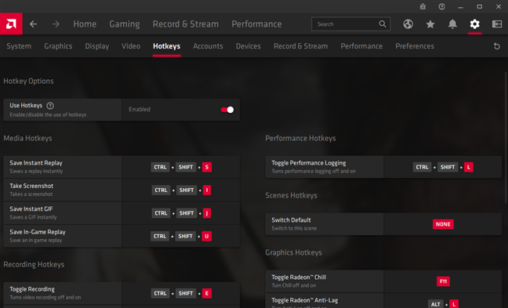Reset hotkeys with the undo arrow icon
This screenshot has height=308, width=508.
(497, 46)
